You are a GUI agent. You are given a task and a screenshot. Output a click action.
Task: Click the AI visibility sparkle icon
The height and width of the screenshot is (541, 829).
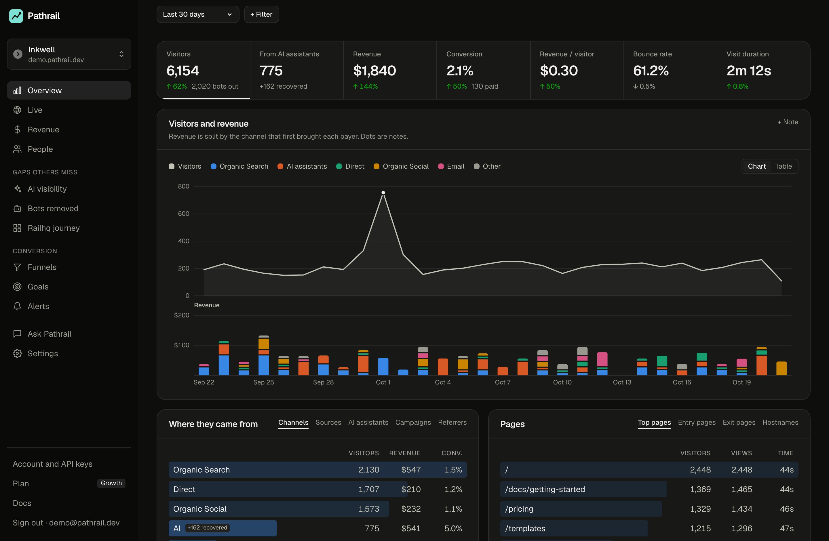pyautogui.click(x=17, y=189)
